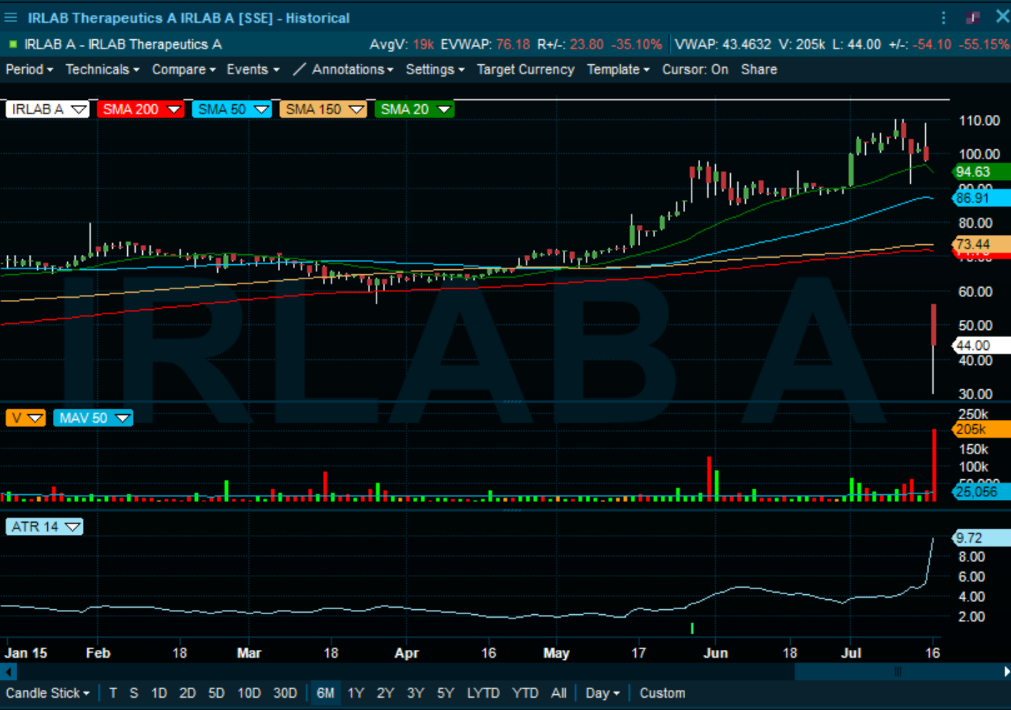Open the Period menu
This screenshot has width=1011, height=710.
(29, 69)
